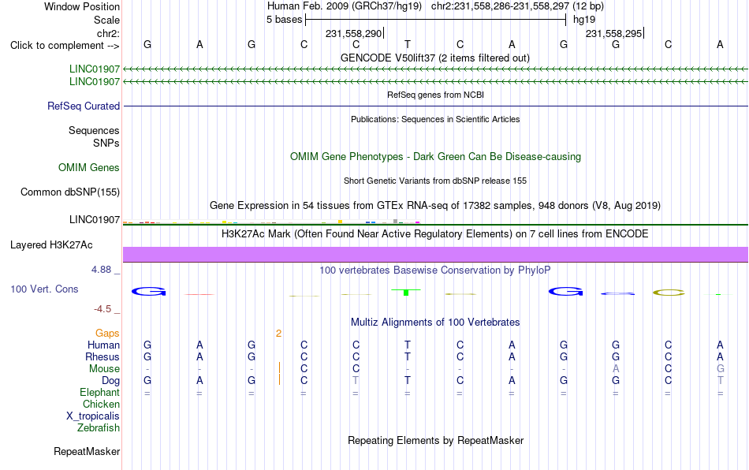
Task: Click the -4.5 PhyloP lower scale value
Action: (102, 309)
